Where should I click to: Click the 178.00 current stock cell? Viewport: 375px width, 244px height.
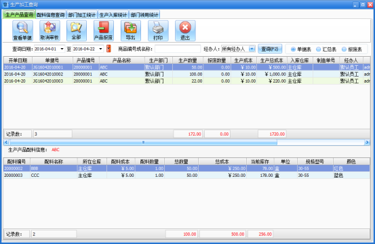260,176
